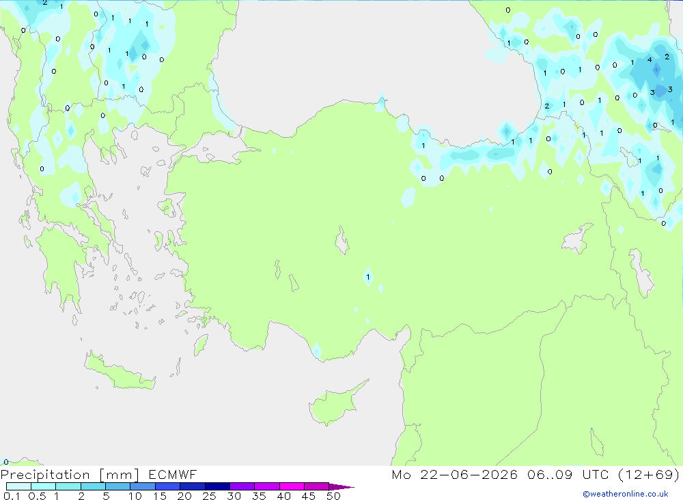683x500 pixels.
Task: Choose the 10–15 mm legend color swatch
Action: [143, 486]
